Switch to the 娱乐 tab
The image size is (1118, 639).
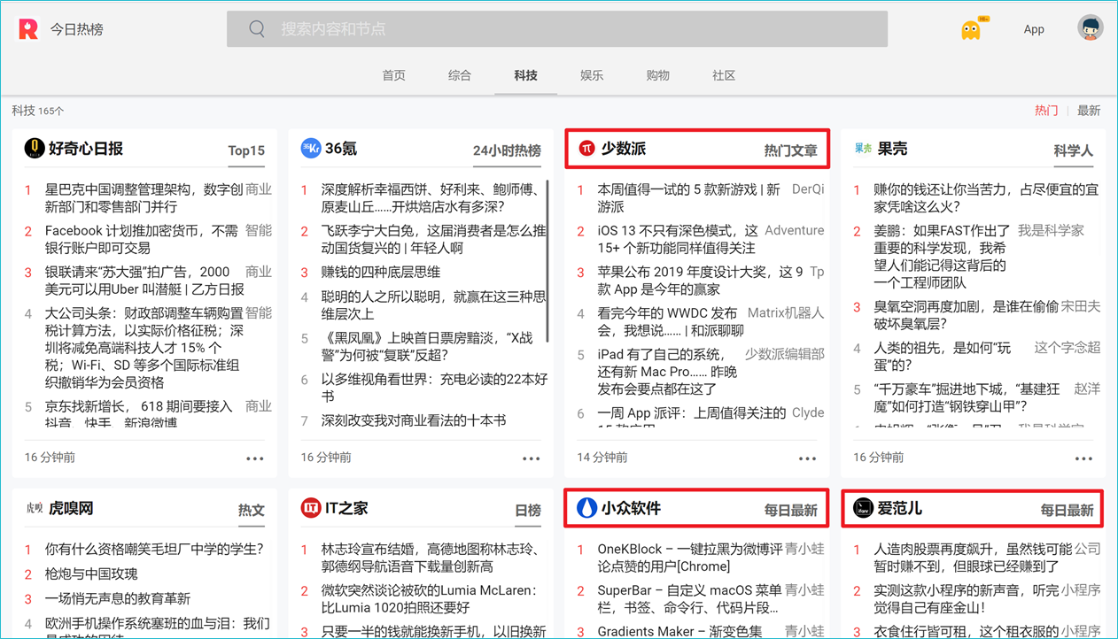pyautogui.click(x=592, y=75)
